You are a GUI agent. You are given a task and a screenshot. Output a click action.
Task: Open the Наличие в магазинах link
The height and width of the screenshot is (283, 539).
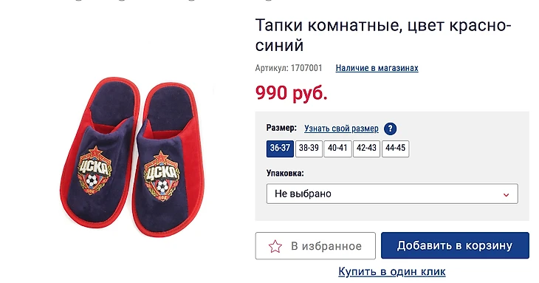tap(377, 68)
